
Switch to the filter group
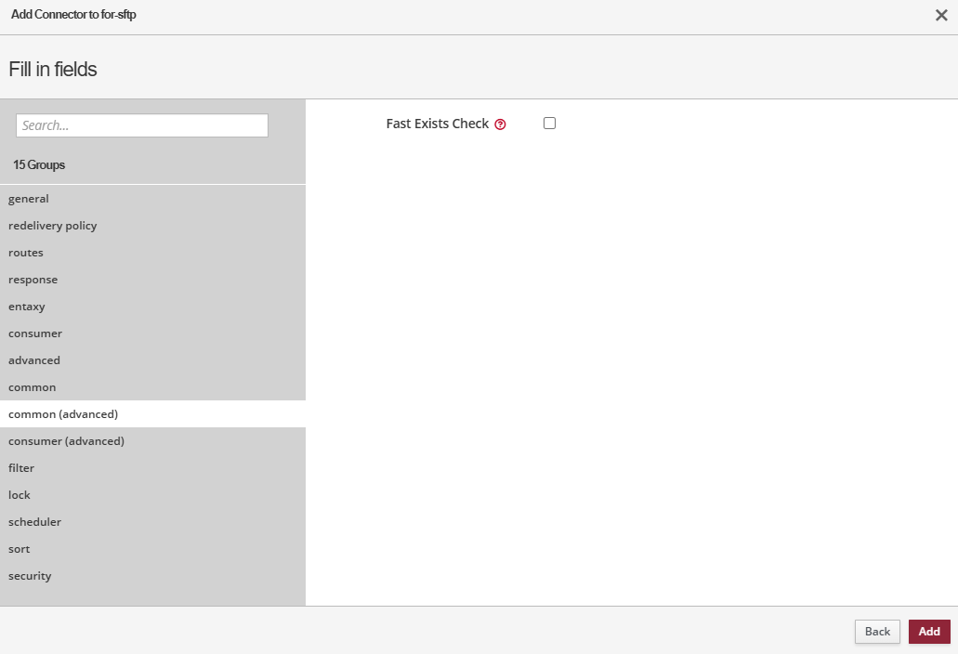pyautogui.click(x=21, y=468)
